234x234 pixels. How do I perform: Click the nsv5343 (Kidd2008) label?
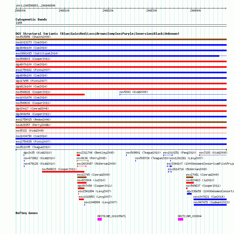click(134, 92)
